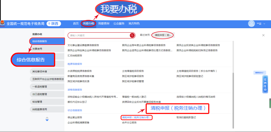Open 取消扣缴税款登记

coord(186,117)
